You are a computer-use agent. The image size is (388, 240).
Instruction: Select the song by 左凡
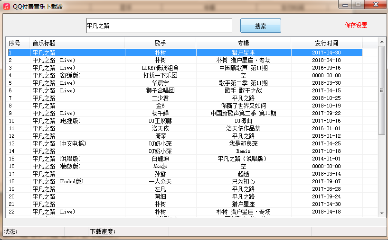point(184,189)
